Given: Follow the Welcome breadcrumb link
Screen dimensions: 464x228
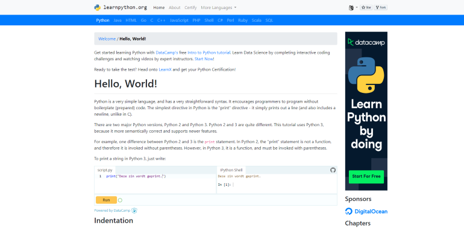Looking at the screenshot, I should pos(107,39).
